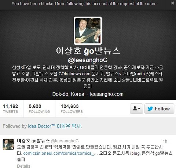Open Idea Doctor™ 이장우 박사 profile link

click(x=55, y=126)
